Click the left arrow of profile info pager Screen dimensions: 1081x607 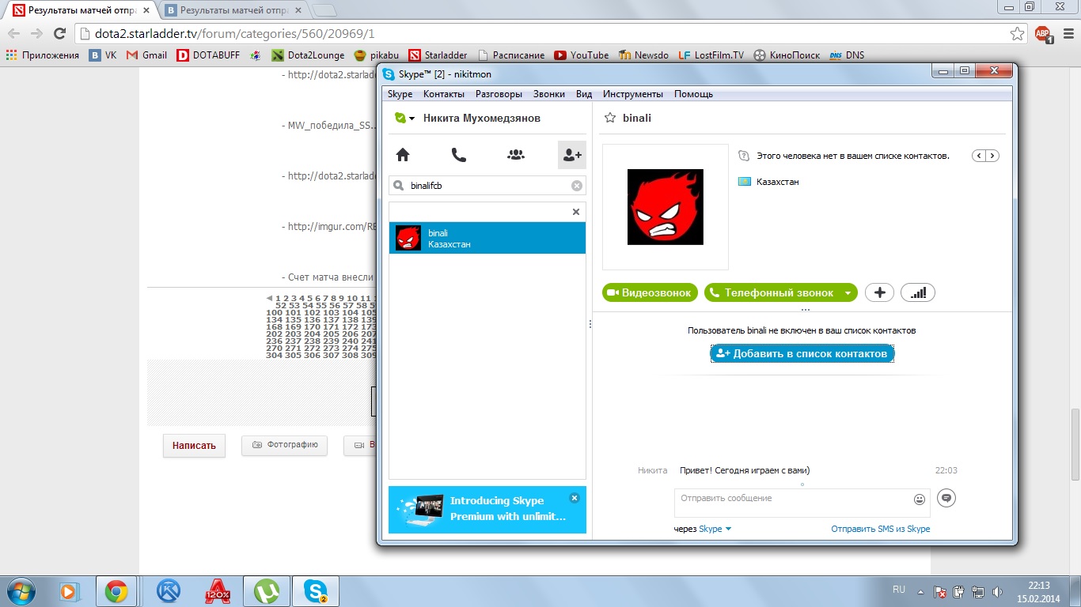pos(980,156)
